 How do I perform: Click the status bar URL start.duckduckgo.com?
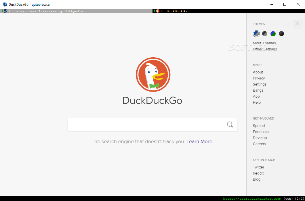(x=252, y=199)
